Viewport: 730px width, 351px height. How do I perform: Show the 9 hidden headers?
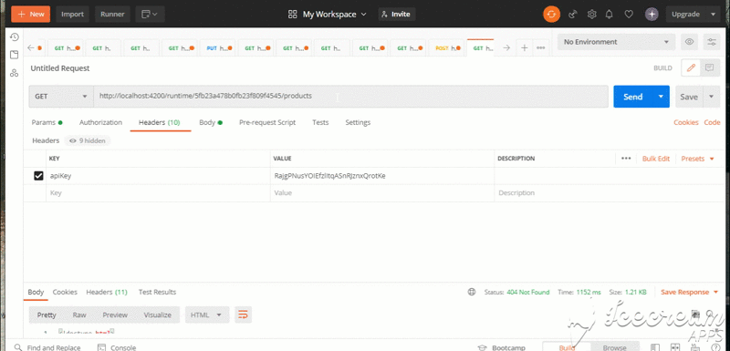coord(88,140)
